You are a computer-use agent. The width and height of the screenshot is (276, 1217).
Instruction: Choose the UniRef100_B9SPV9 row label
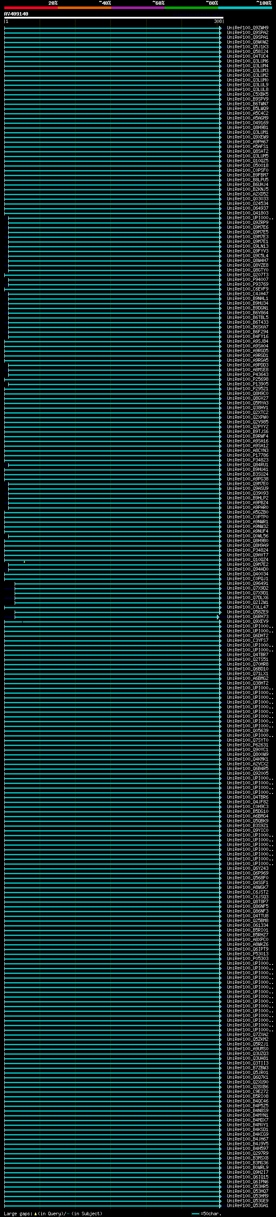pos(248,99)
